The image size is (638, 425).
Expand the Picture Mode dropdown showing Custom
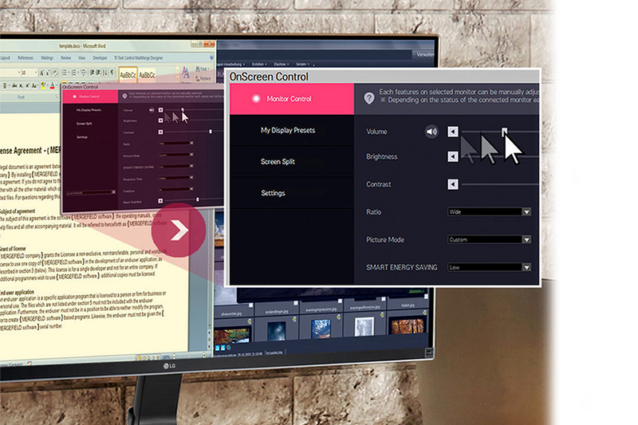point(490,239)
